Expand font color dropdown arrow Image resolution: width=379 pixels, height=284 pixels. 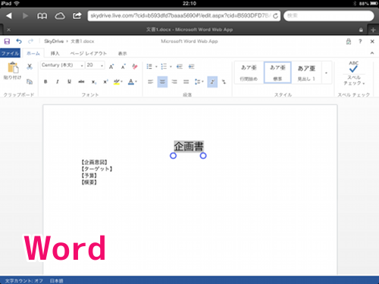tap(136, 82)
